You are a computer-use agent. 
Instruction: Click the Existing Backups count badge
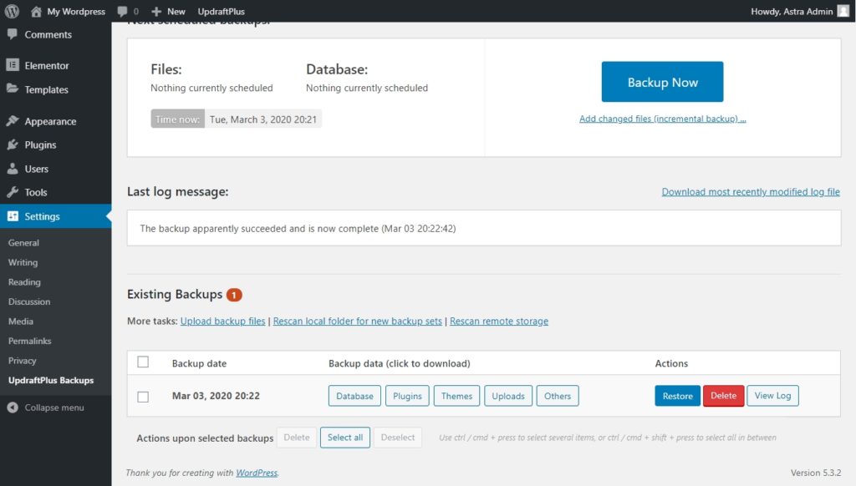tap(234, 295)
